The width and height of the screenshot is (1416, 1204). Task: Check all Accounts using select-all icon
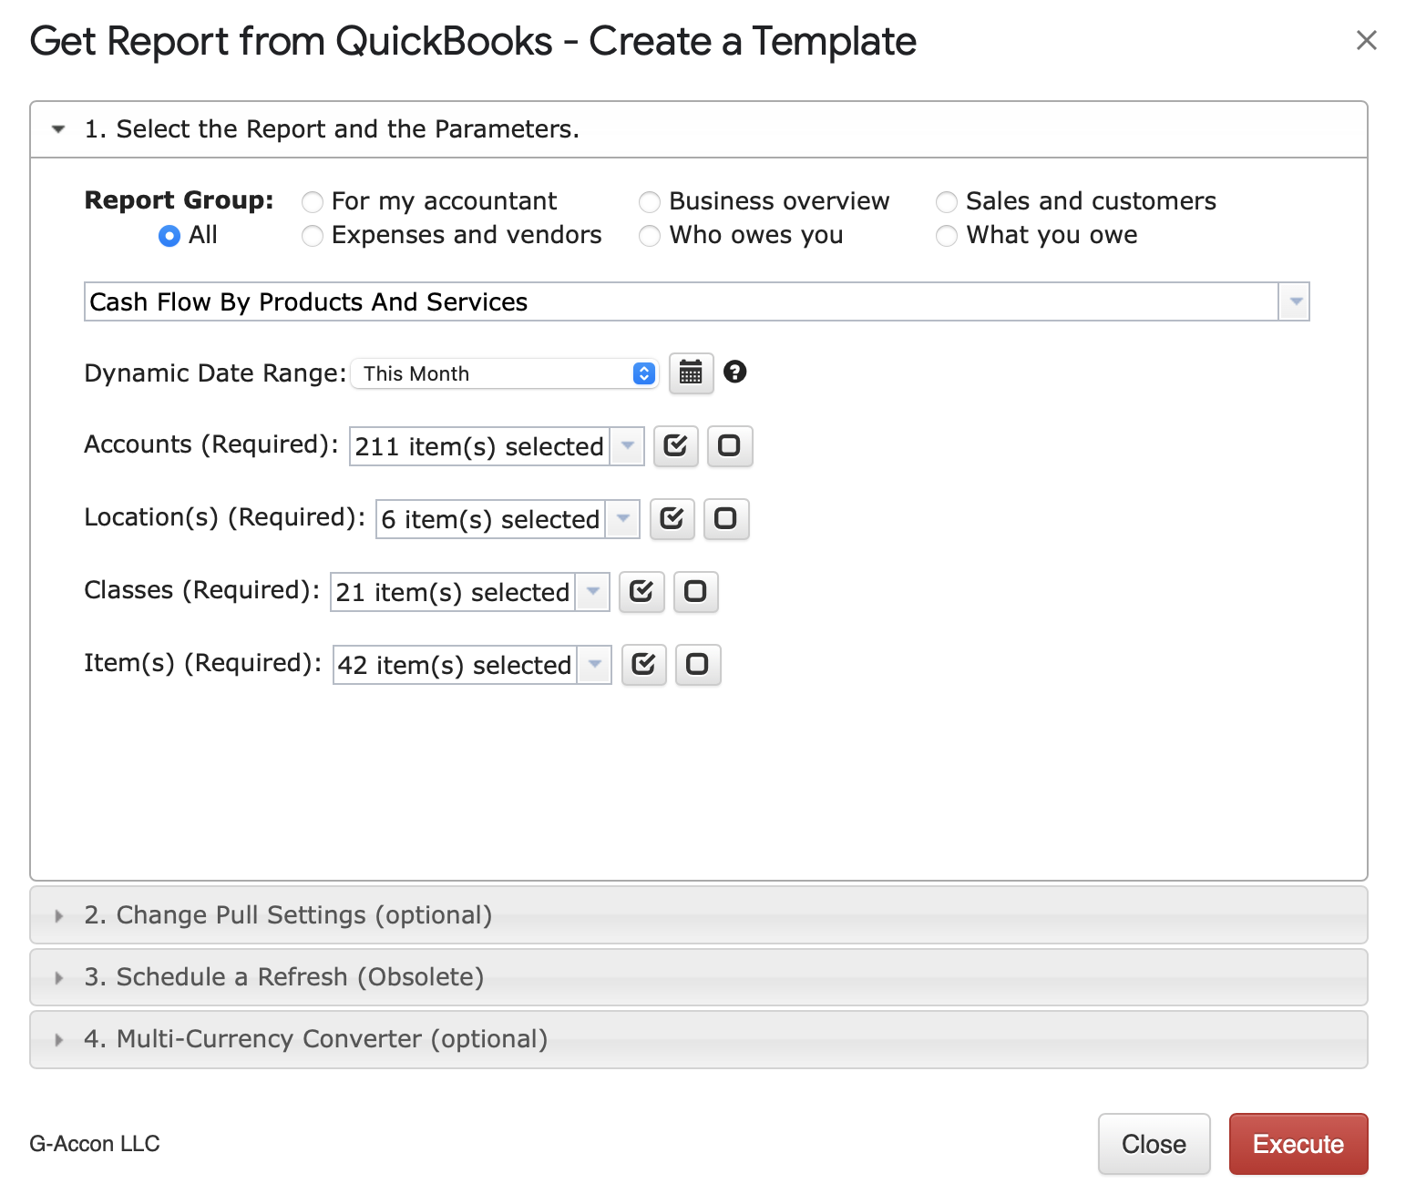[x=675, y=446]
